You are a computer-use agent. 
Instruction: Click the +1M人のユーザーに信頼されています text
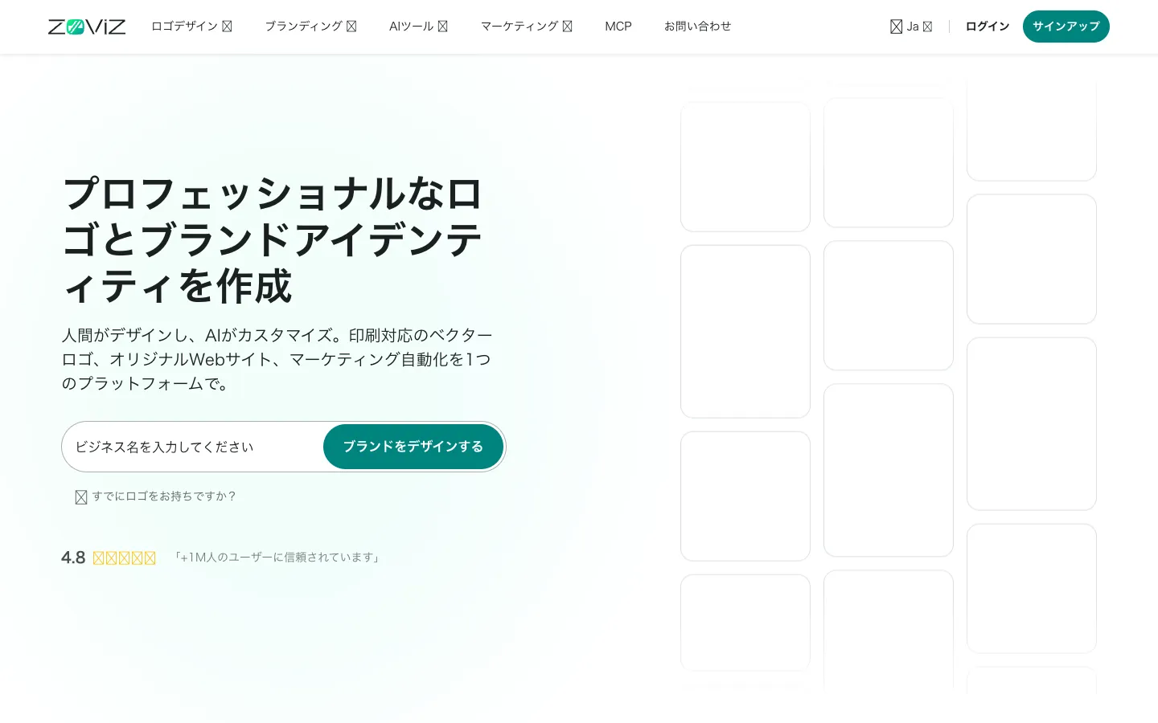277,558
